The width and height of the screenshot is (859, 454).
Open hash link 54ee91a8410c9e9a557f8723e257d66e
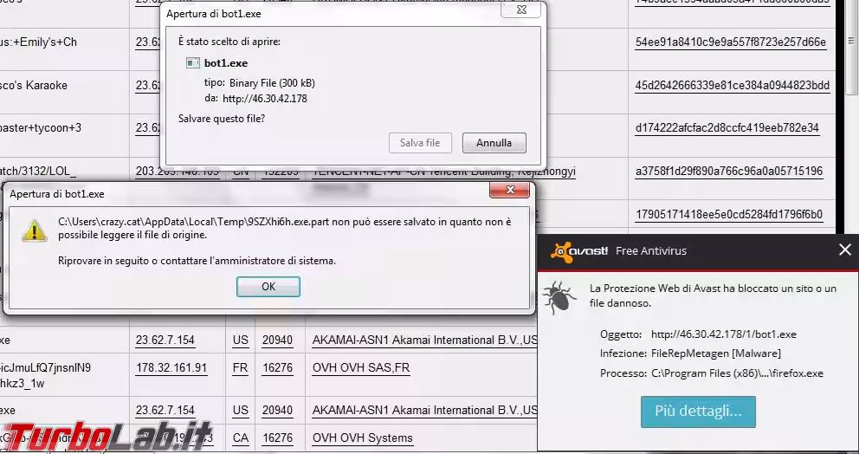click(730, 42)
